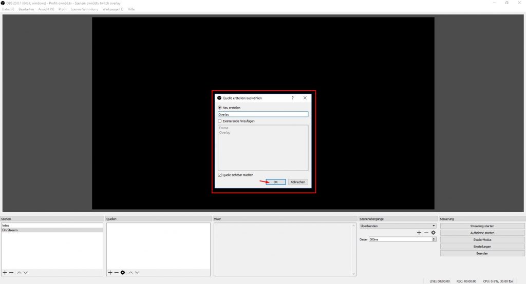Add a scene transition with plus icon
This screenshot has width=526, height=284.
419,233
